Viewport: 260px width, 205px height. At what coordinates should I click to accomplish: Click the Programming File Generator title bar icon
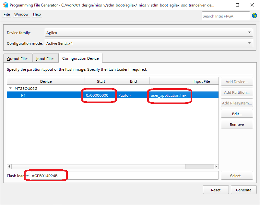click(5, 5)
